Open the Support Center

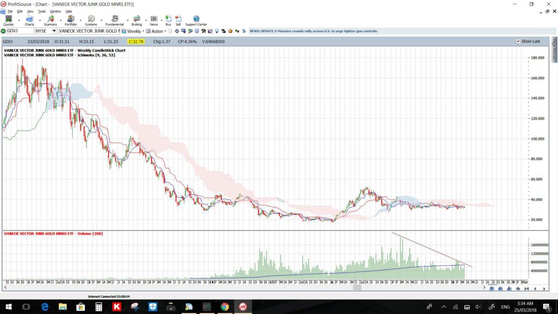click(196, 21)
